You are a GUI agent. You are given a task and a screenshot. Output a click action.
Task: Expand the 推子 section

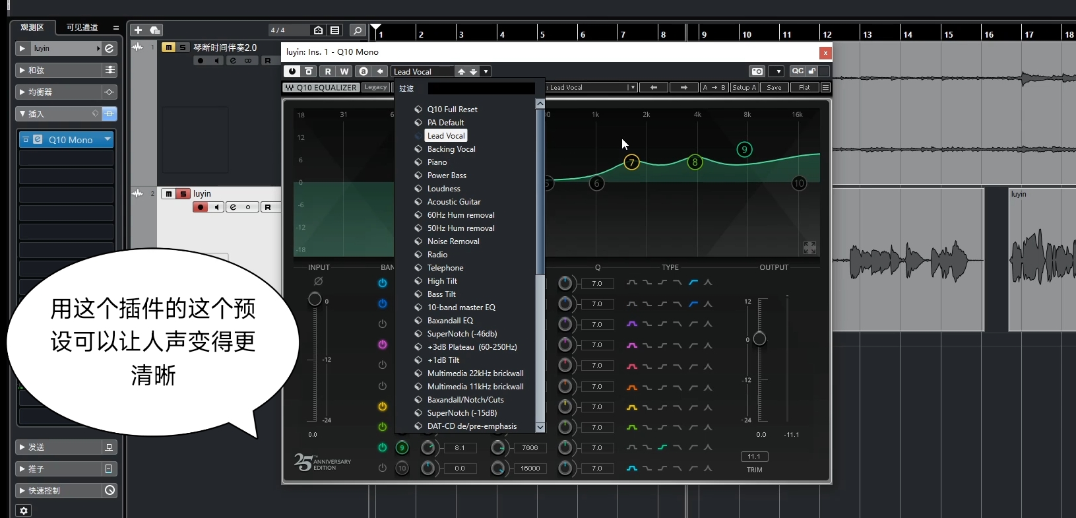[22, 469]
